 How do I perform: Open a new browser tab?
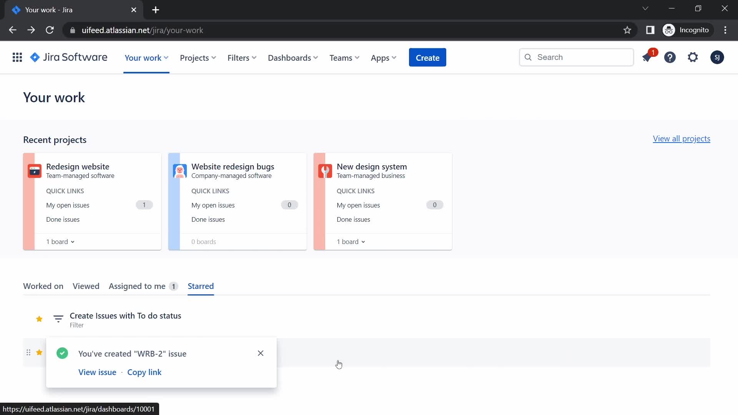pos(156,10)
